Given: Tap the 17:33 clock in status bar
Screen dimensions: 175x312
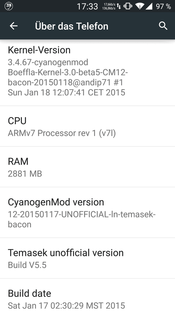Looking at the screenshot, I should tap(87, 7).
